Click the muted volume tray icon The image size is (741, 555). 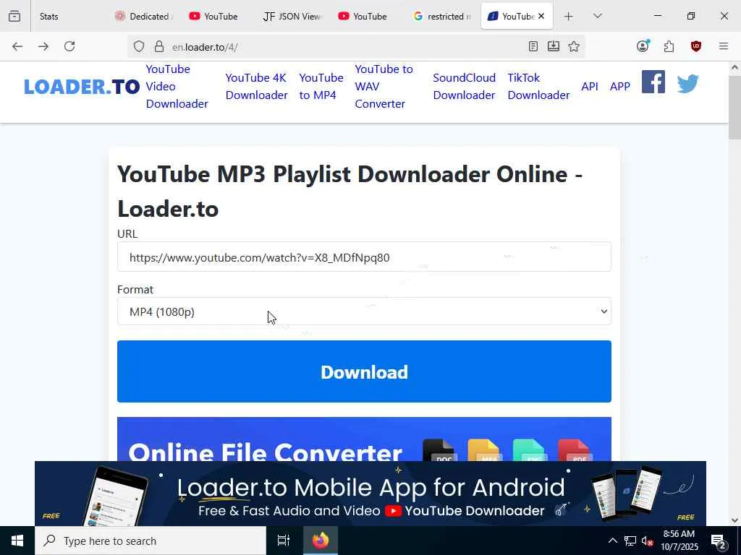pyautogui.click(x=648, y=541)
